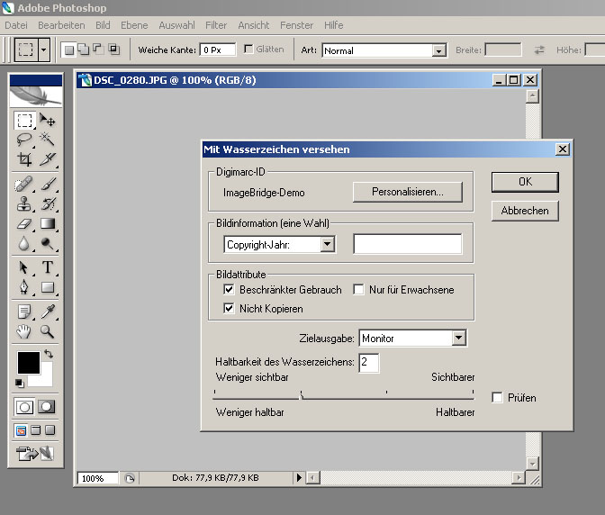605x515 pixels.
Task: Click the OK button
Action: [x=525, y=182]
